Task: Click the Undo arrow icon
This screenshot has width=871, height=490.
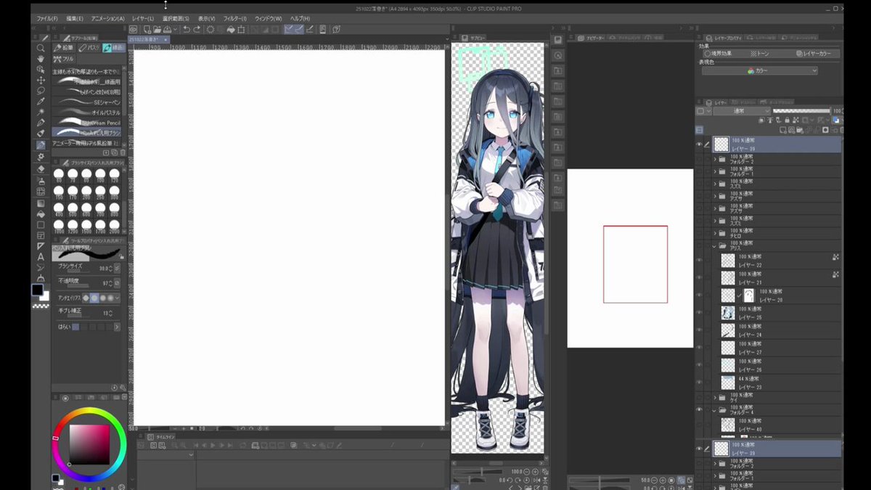Action: [x=187, y=29]
